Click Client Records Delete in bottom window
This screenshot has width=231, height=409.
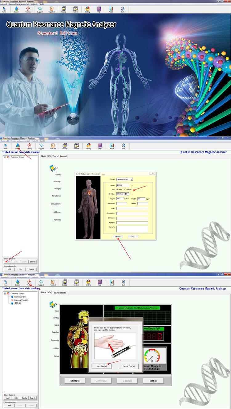[x=24, y=398]
